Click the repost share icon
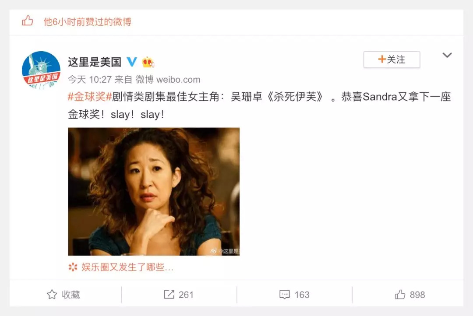Screen dimensions: 473x316 (x=169, y=294)
